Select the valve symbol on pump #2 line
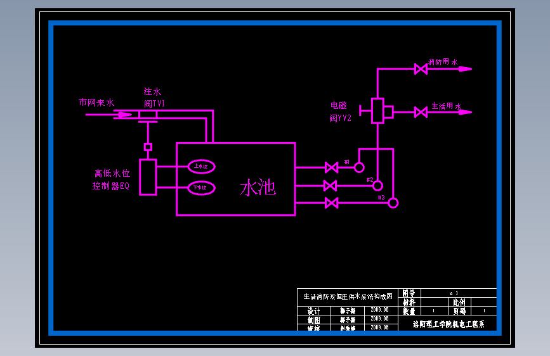Screen dimensions: 550x356 pos(330,186)
